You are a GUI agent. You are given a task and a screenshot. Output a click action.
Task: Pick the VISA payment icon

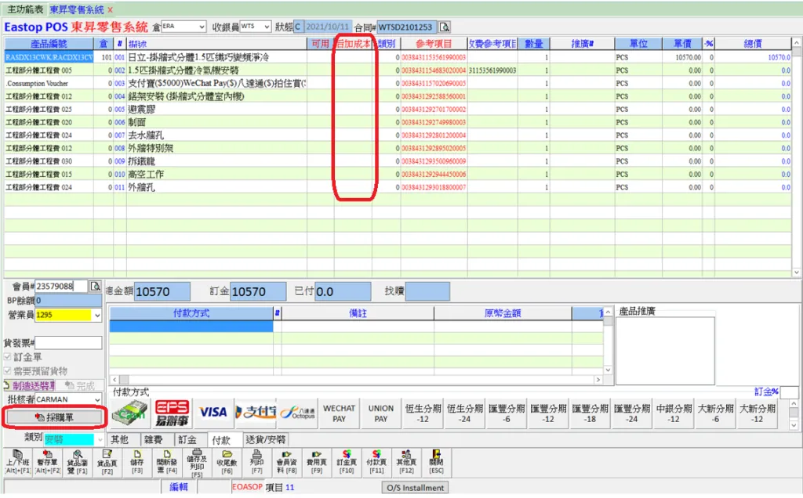click(213, 412)
